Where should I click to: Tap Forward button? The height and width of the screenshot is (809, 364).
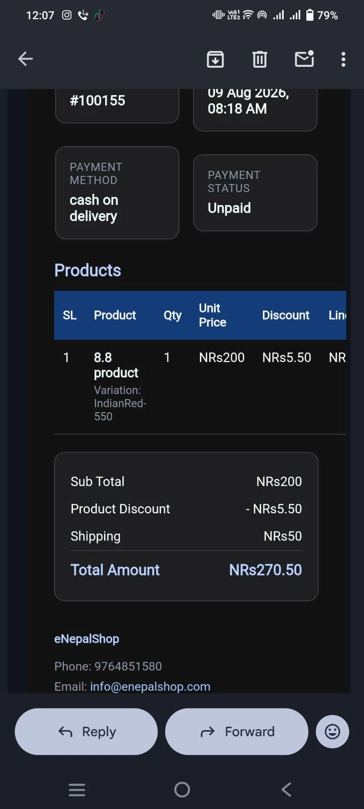click(x=237, y=731)
